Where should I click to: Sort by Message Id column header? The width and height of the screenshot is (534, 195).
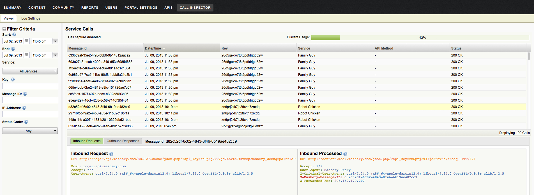click(105, 48)
